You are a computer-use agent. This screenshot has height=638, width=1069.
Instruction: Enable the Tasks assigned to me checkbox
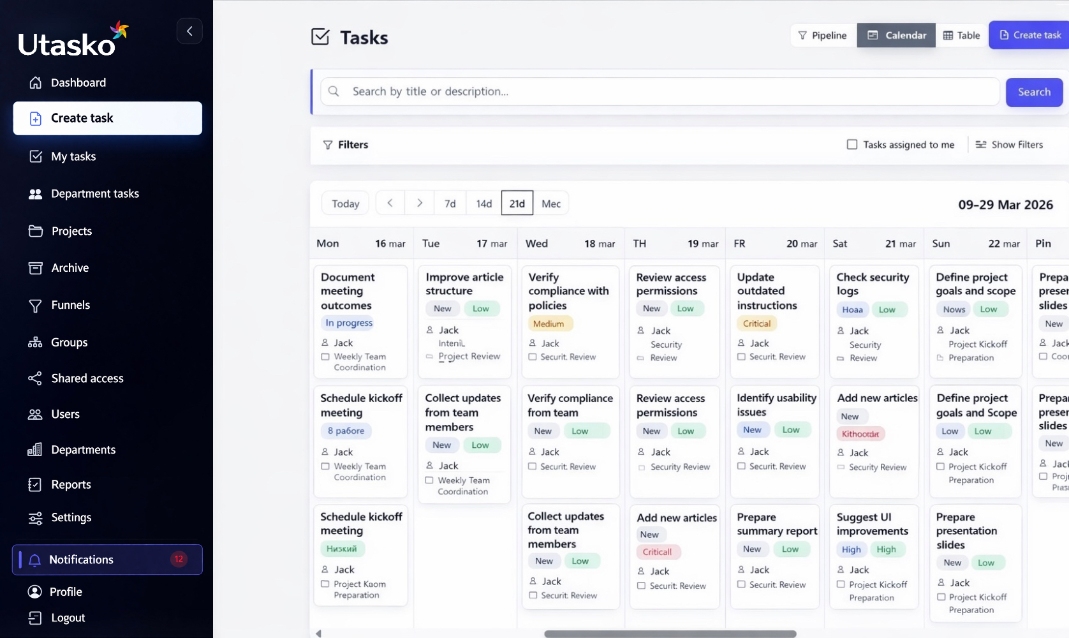click(x=852, y=145)
